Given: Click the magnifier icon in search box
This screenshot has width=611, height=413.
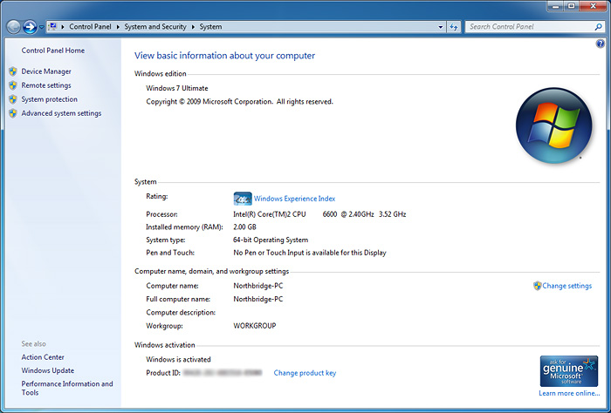Looking at the screenshot, I should click(x=598, y=27).
